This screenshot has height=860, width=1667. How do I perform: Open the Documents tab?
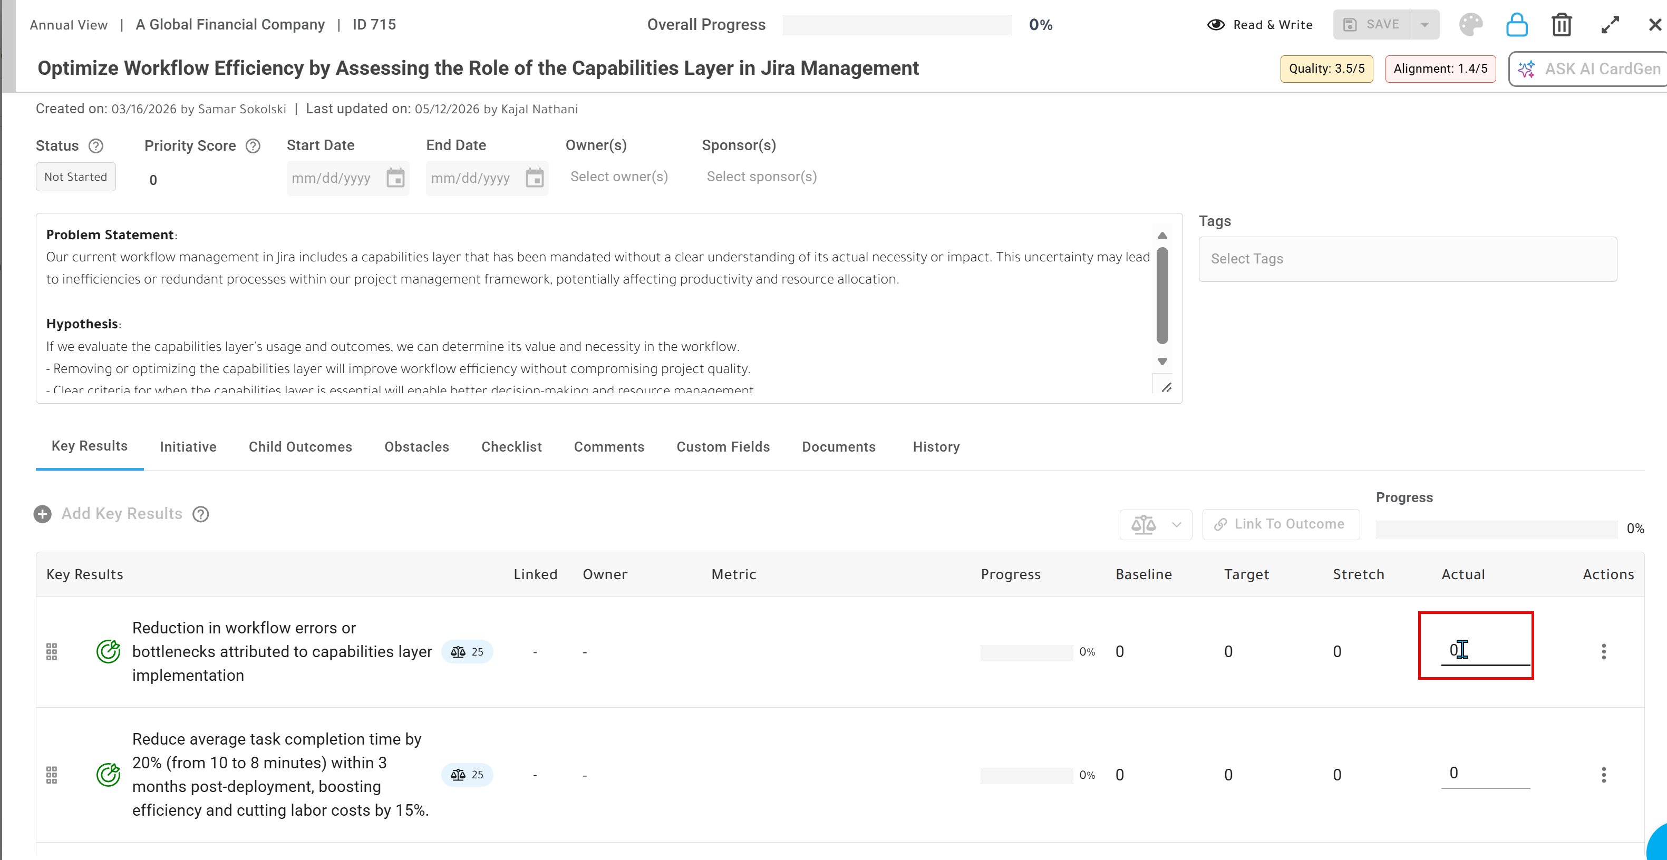pyautogui.click(x=839, y=447)
